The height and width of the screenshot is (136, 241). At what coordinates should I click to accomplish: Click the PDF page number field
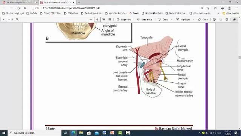[4, 19]
